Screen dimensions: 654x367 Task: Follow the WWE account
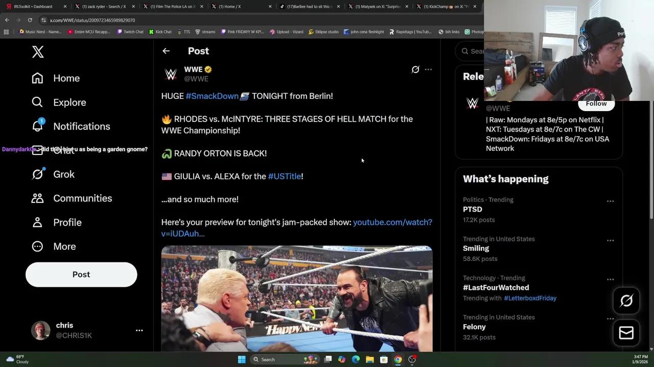click(x=596, y=104)
